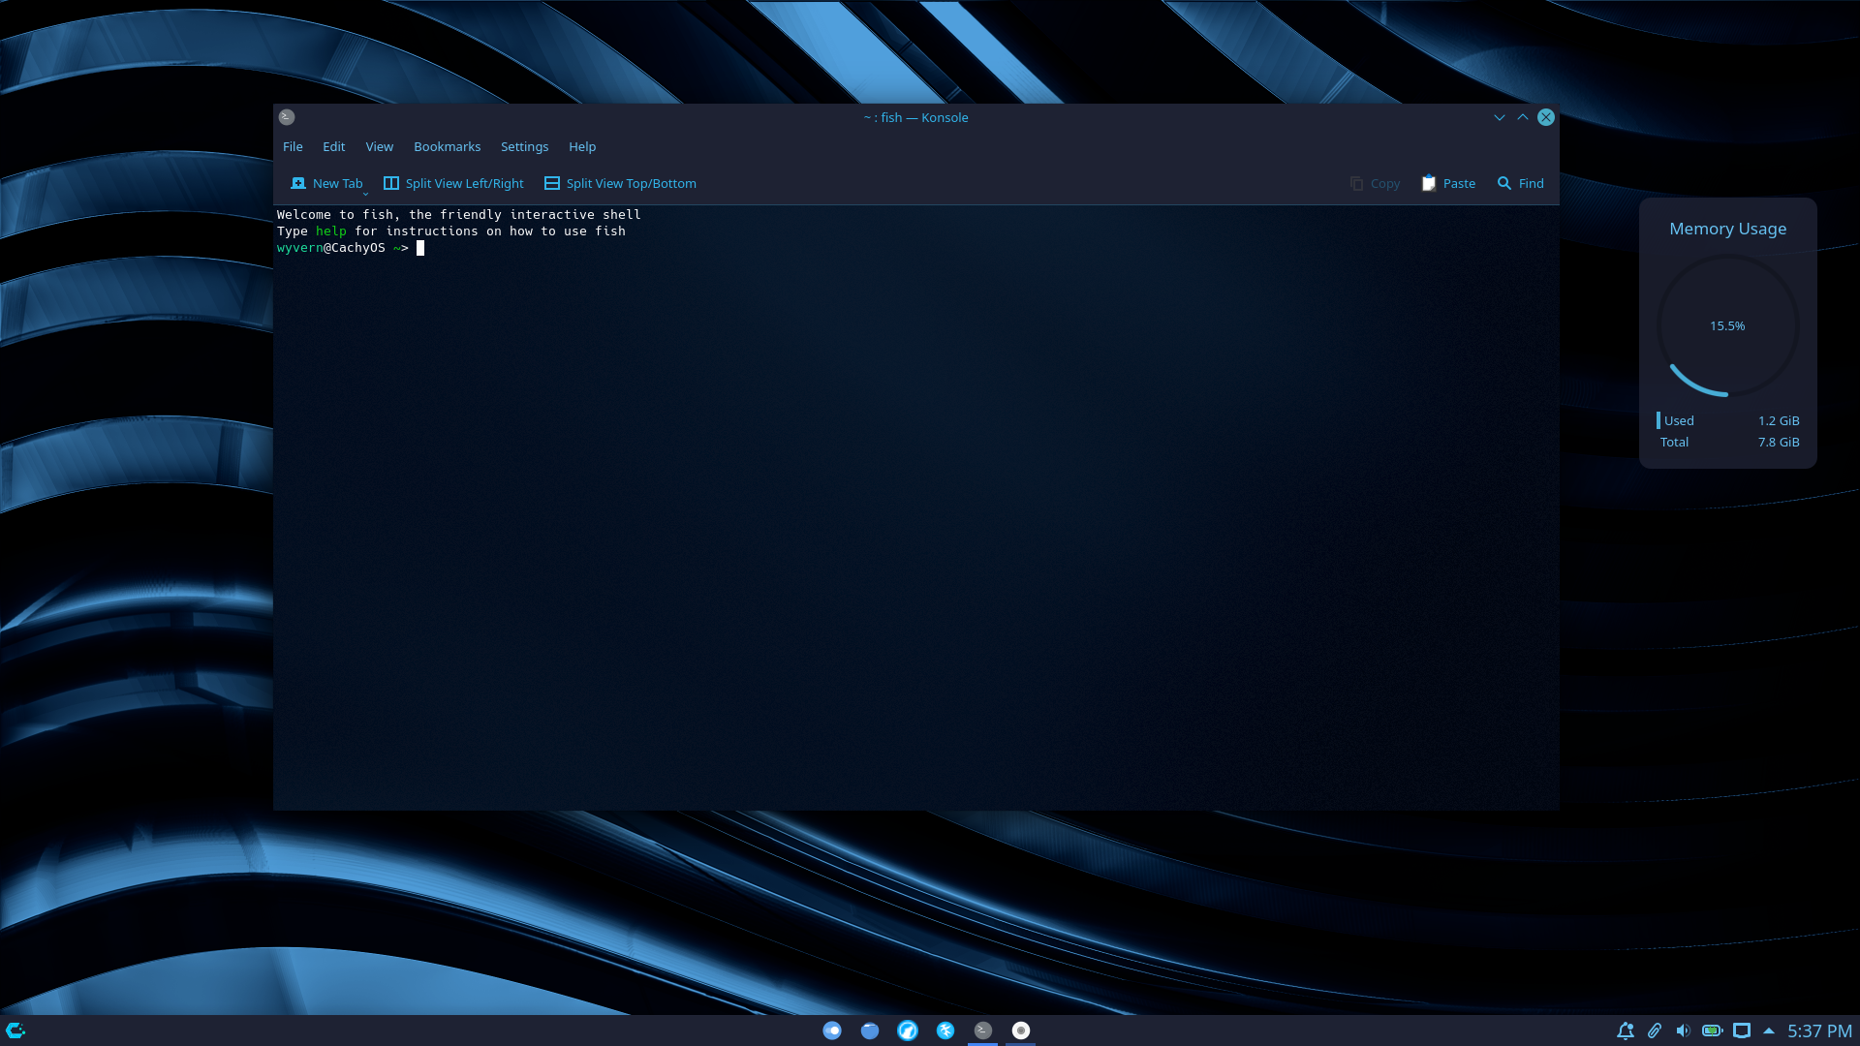Click the Find button in the toolbar
The width and height of the screenshot is (1860, 1046).
tap(1520, 182)
